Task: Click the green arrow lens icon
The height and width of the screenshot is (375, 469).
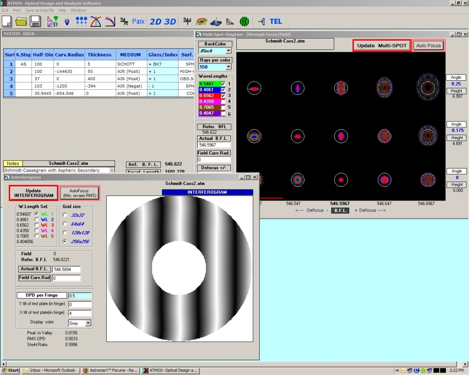Action: coord(261,21)
